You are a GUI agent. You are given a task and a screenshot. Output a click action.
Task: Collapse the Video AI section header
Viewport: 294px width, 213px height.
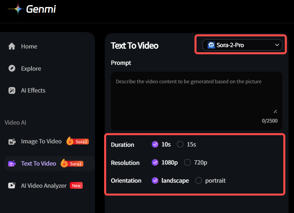[x=15, y=122]
